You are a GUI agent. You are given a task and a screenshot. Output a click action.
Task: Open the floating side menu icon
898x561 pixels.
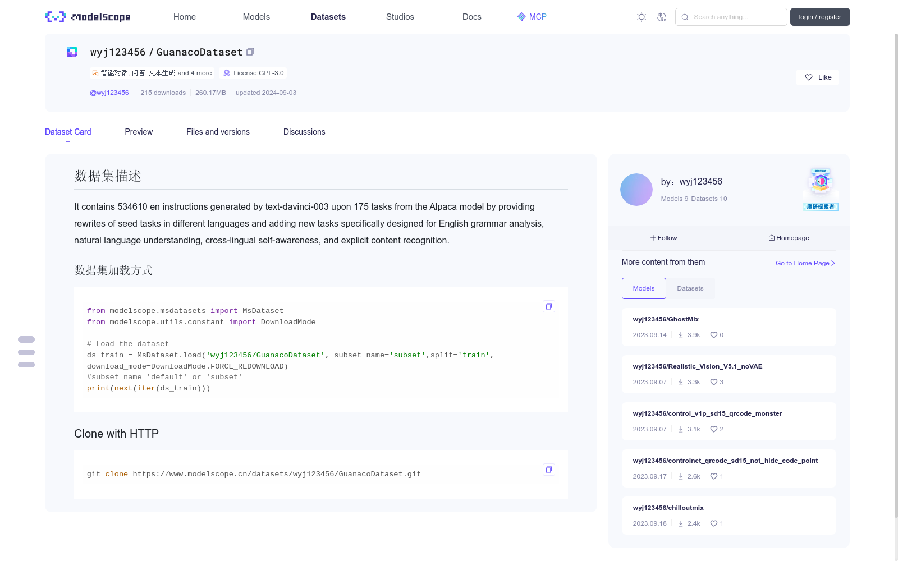26,352
